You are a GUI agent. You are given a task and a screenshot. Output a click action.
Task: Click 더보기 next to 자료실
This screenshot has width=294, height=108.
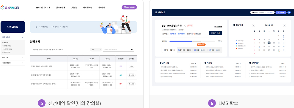[238, 63]
